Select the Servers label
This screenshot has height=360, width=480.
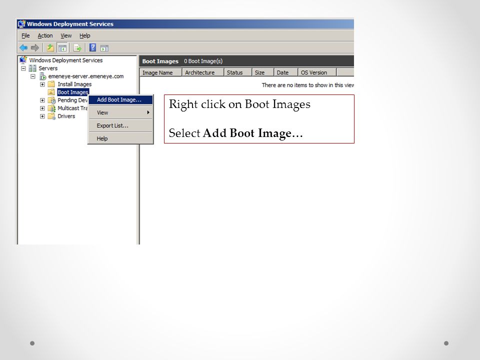click(48, 68)
